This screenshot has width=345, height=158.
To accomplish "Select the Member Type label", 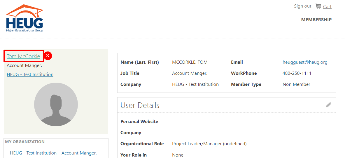I will click(x=246, y=84).
